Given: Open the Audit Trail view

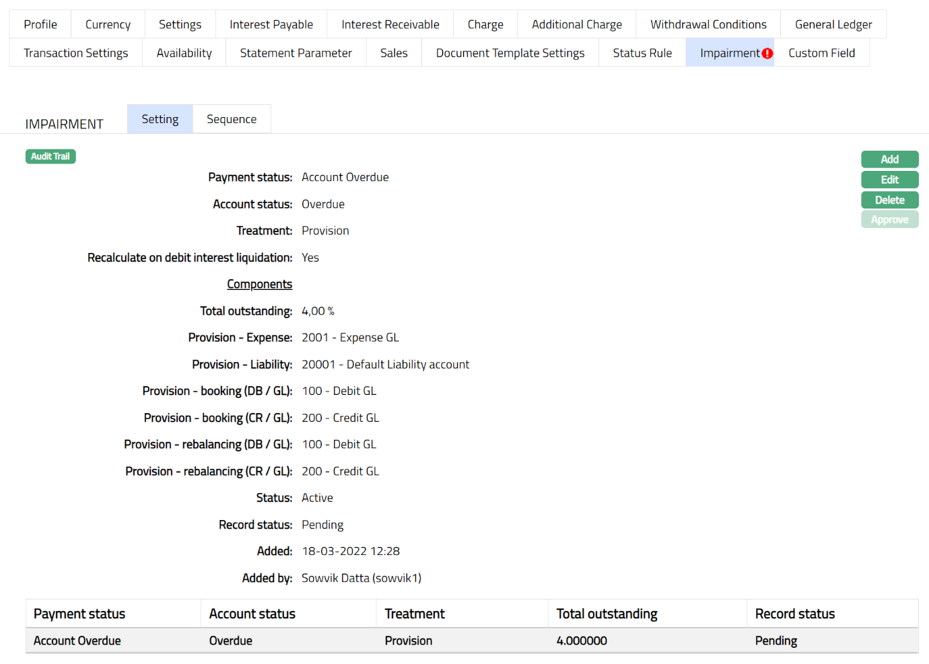Looking at the screenshot, I should [50, 156].
